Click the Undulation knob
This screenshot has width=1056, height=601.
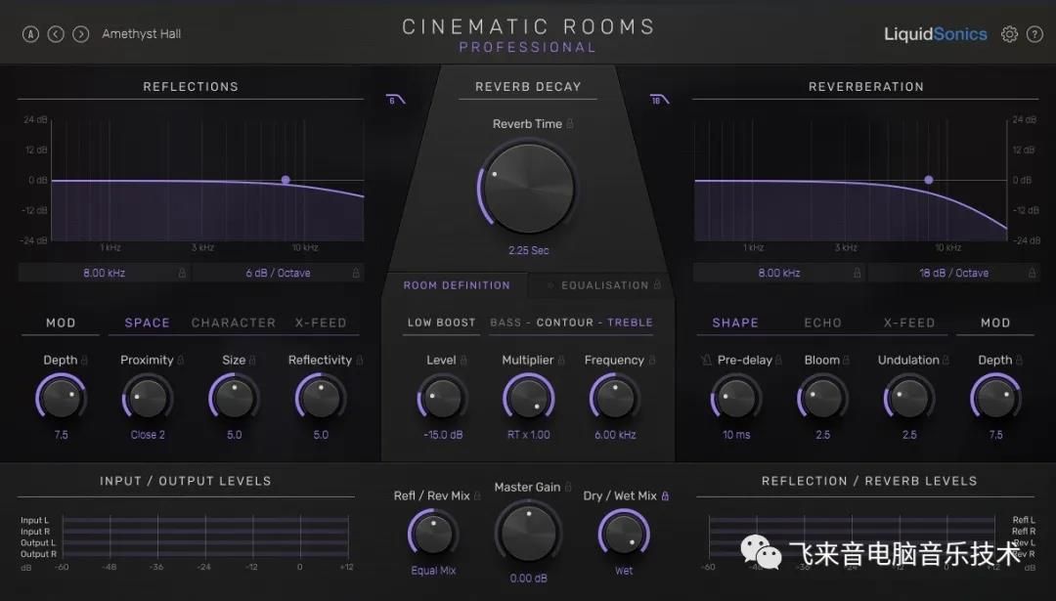tap(909, 399)
